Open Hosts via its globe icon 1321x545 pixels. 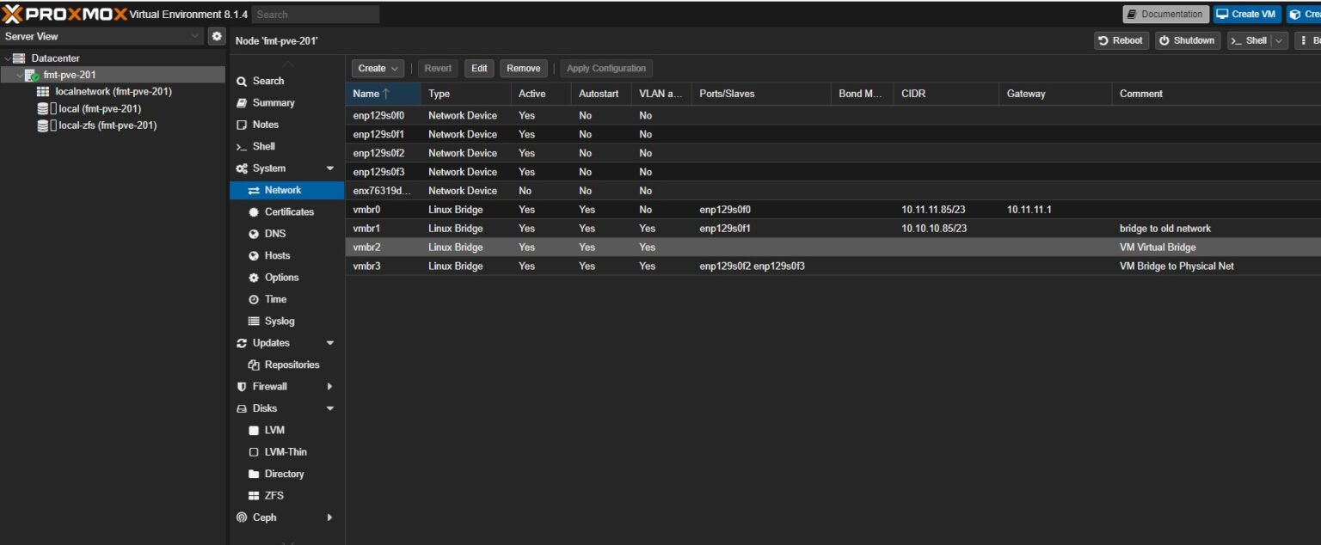[x=254, y=255]
